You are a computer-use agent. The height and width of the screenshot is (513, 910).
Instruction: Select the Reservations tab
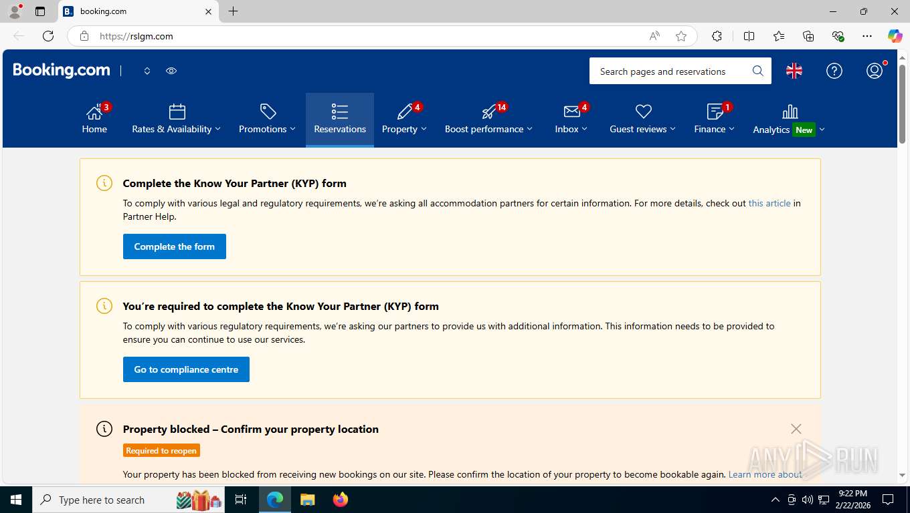(340, 120)
